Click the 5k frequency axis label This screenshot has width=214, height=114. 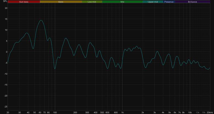point(170,112)
